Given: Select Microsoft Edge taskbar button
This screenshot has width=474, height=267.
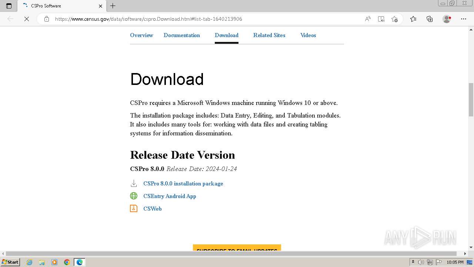Looking at the screenshot, I should point(80,262).
